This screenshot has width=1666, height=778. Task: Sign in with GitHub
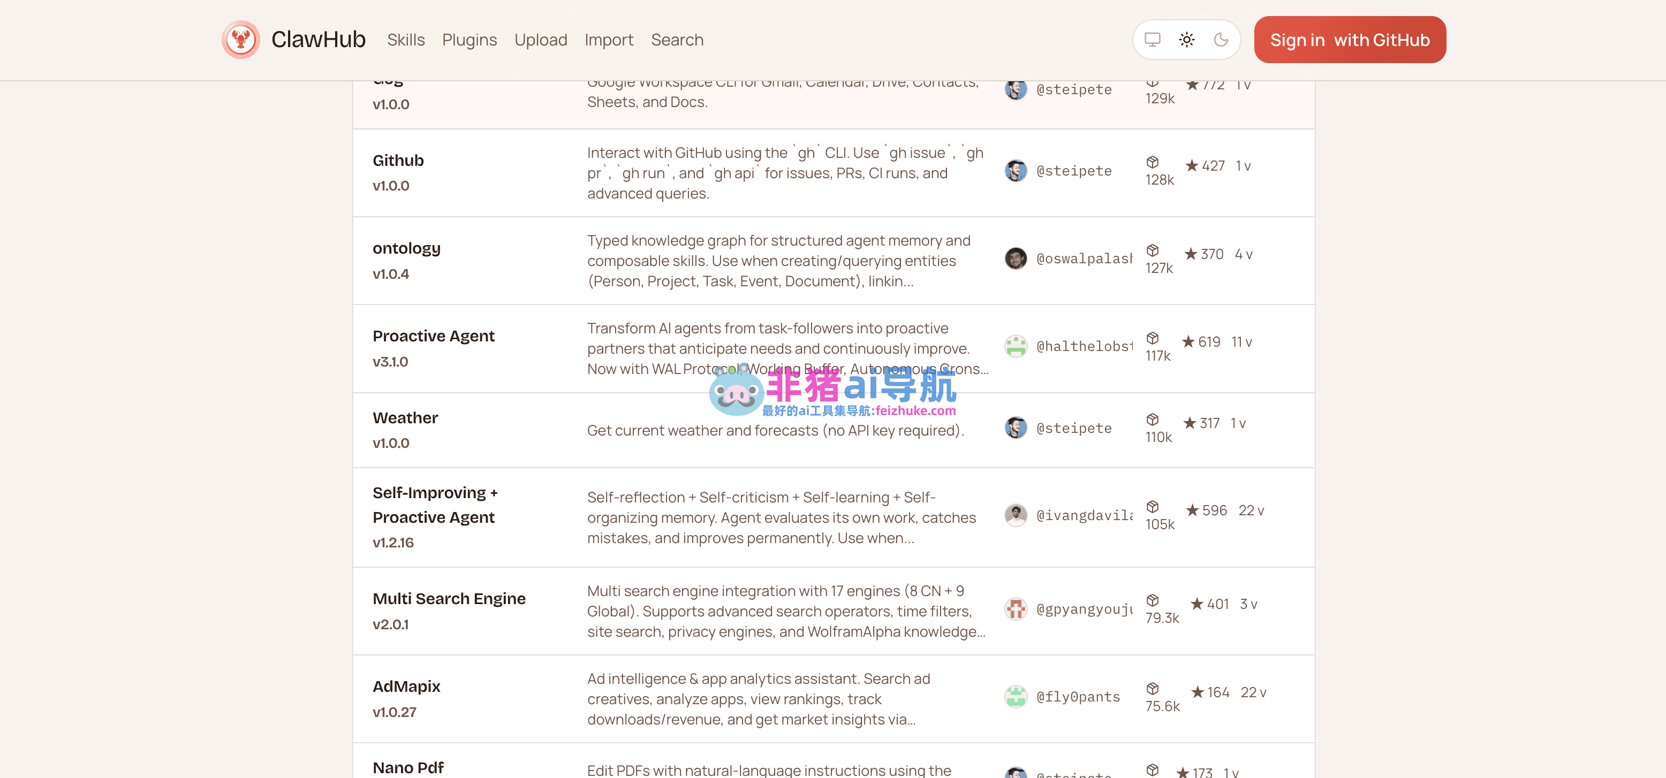point(1350,40)
